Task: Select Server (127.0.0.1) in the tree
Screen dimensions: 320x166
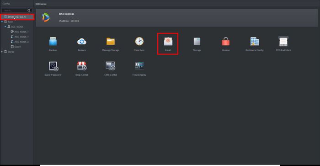Action: click(17, 17)
